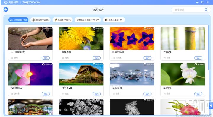Open 地球与宇宙科学(139) category
The width and height of the screenshot is (213, 117).
coord(88,20)
